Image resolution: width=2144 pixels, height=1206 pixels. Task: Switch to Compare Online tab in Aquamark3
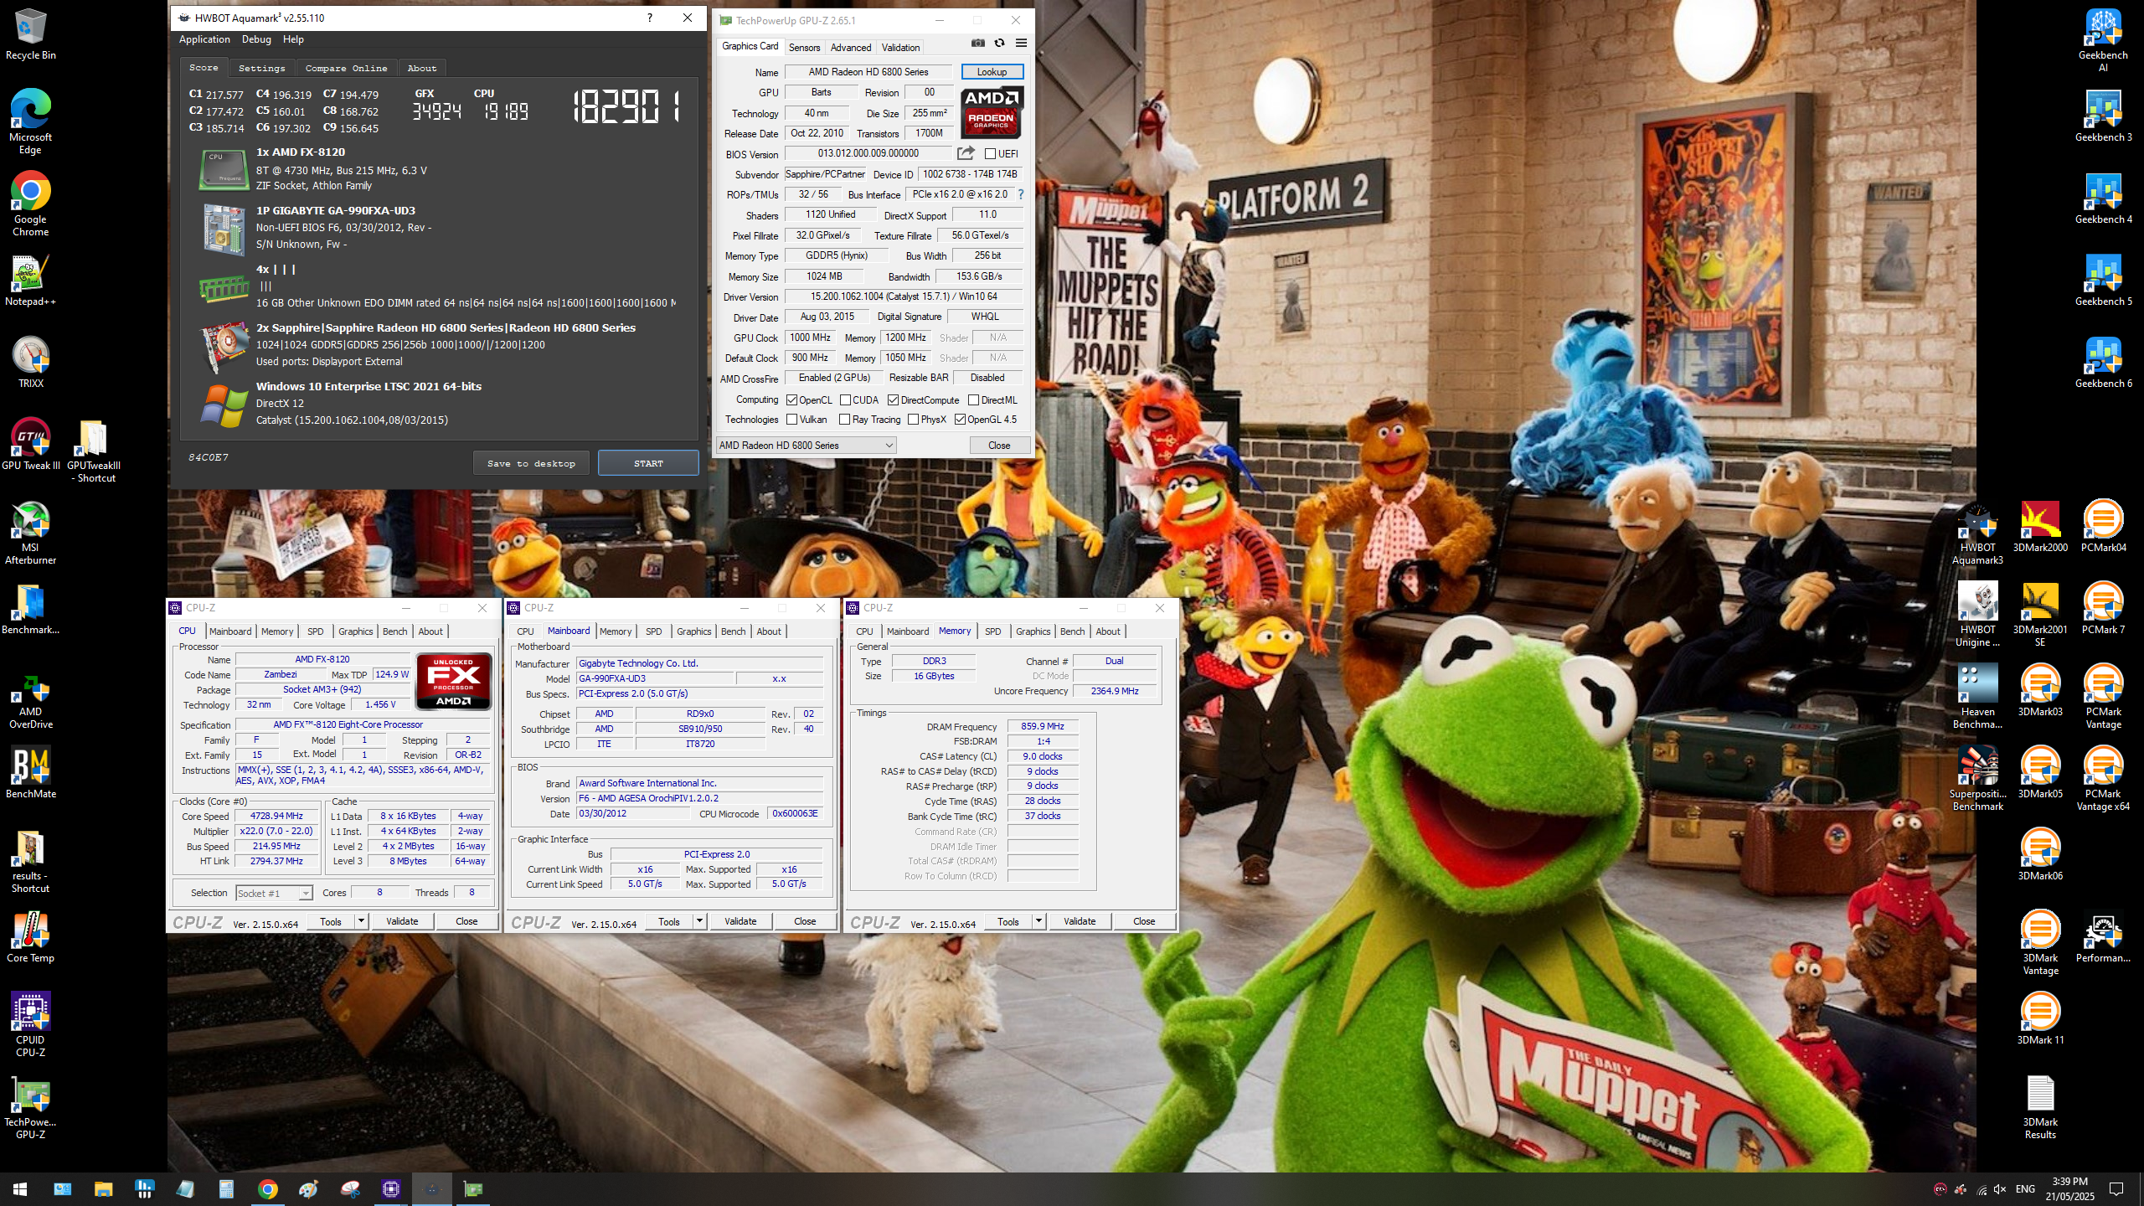[x=346, y=68]
